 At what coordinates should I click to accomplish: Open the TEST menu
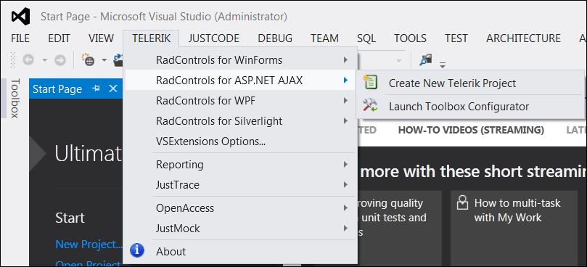tap(456, 38)
